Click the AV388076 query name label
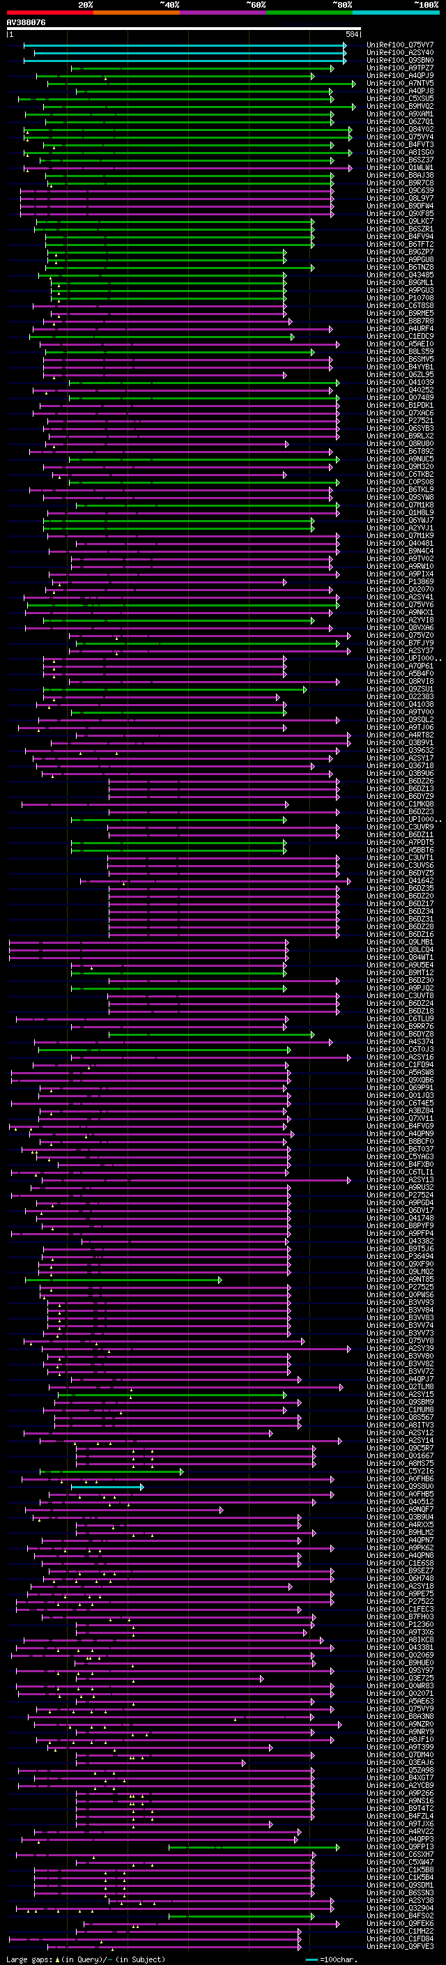The height and width of the screenshot is (1965, 446). pos(26,22)
